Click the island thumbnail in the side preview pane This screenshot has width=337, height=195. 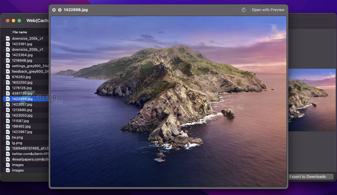coord(312,100)
